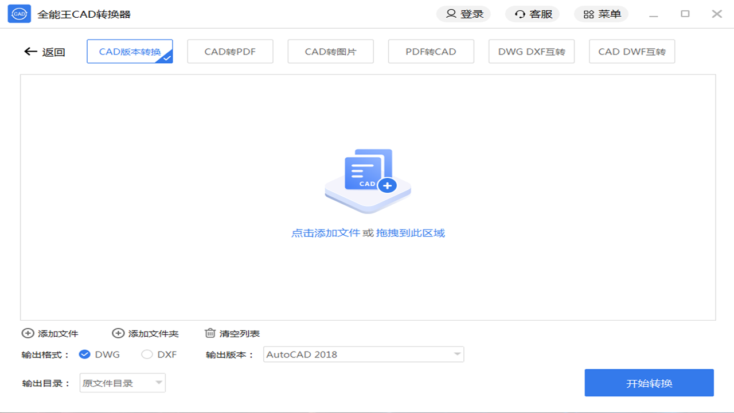Switch to the CAD转PDF tab
Image resolution: width=734 pixels, height=413 pixels.
[230, 51]
